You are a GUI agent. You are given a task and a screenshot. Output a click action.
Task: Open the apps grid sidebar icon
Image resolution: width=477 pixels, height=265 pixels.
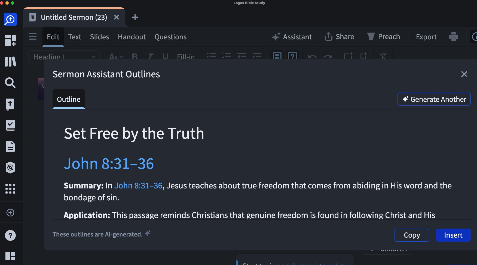10,189
